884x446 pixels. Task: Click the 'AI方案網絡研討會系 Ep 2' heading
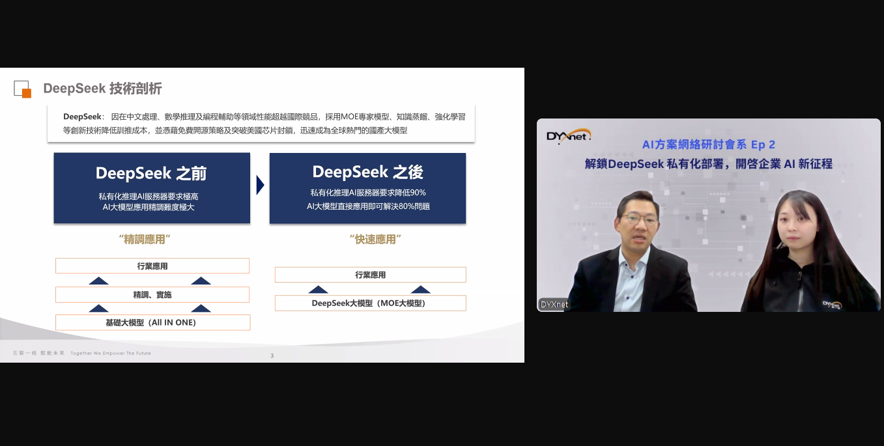[x=708, y=145]
